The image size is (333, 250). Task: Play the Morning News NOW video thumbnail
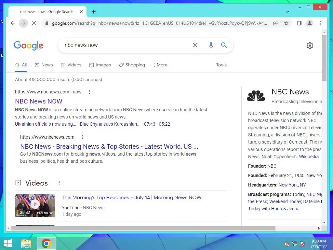[x=35, y=206]
